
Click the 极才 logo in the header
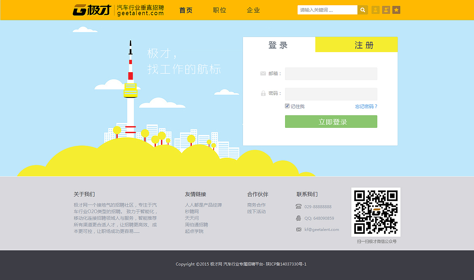click(x=91, y=10)
